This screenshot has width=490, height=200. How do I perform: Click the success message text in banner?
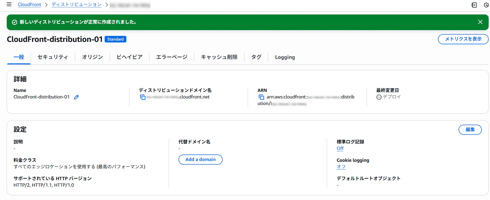point(78,22)
